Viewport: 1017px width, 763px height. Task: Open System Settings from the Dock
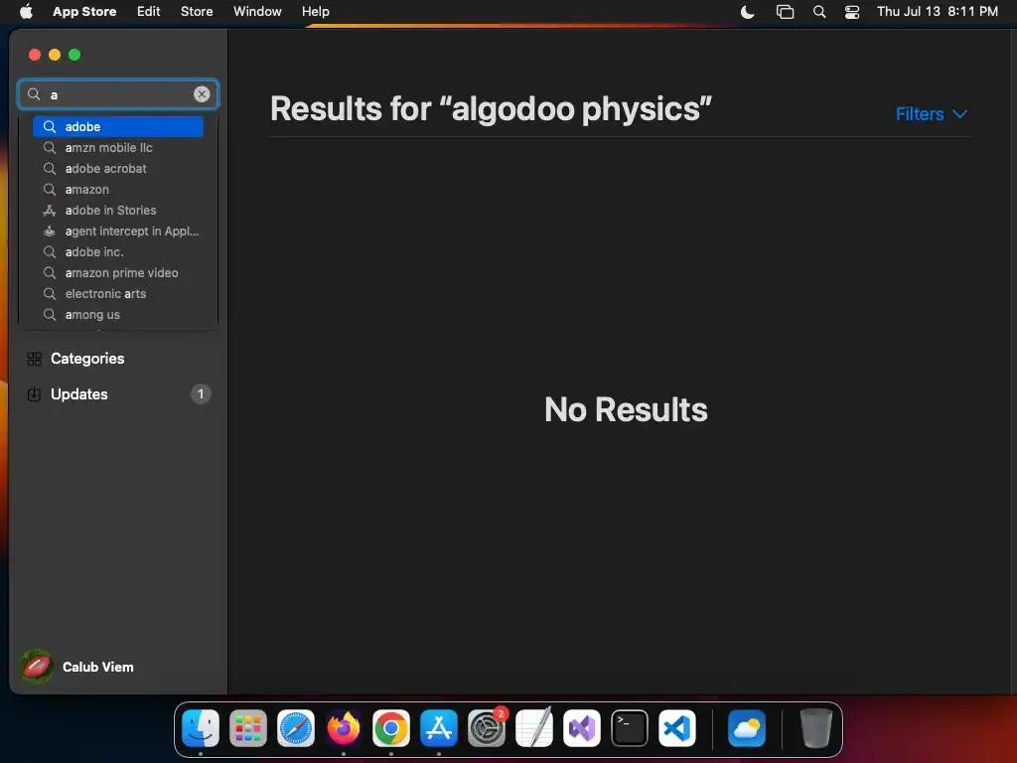[x=487, y=728]
